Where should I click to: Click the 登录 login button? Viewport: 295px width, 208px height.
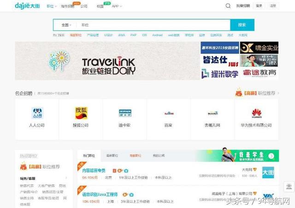[x=259, y=6]
